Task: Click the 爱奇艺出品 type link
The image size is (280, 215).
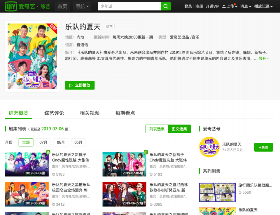Action: [179, 37]
